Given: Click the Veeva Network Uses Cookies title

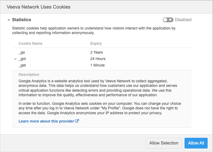Looking at the screenshot, I should pos(38,7).
